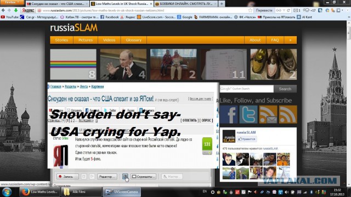The width and height of the screenshot is (351, 197).
Task: Open the Firefox menu button
Action: tap(12, 2)
